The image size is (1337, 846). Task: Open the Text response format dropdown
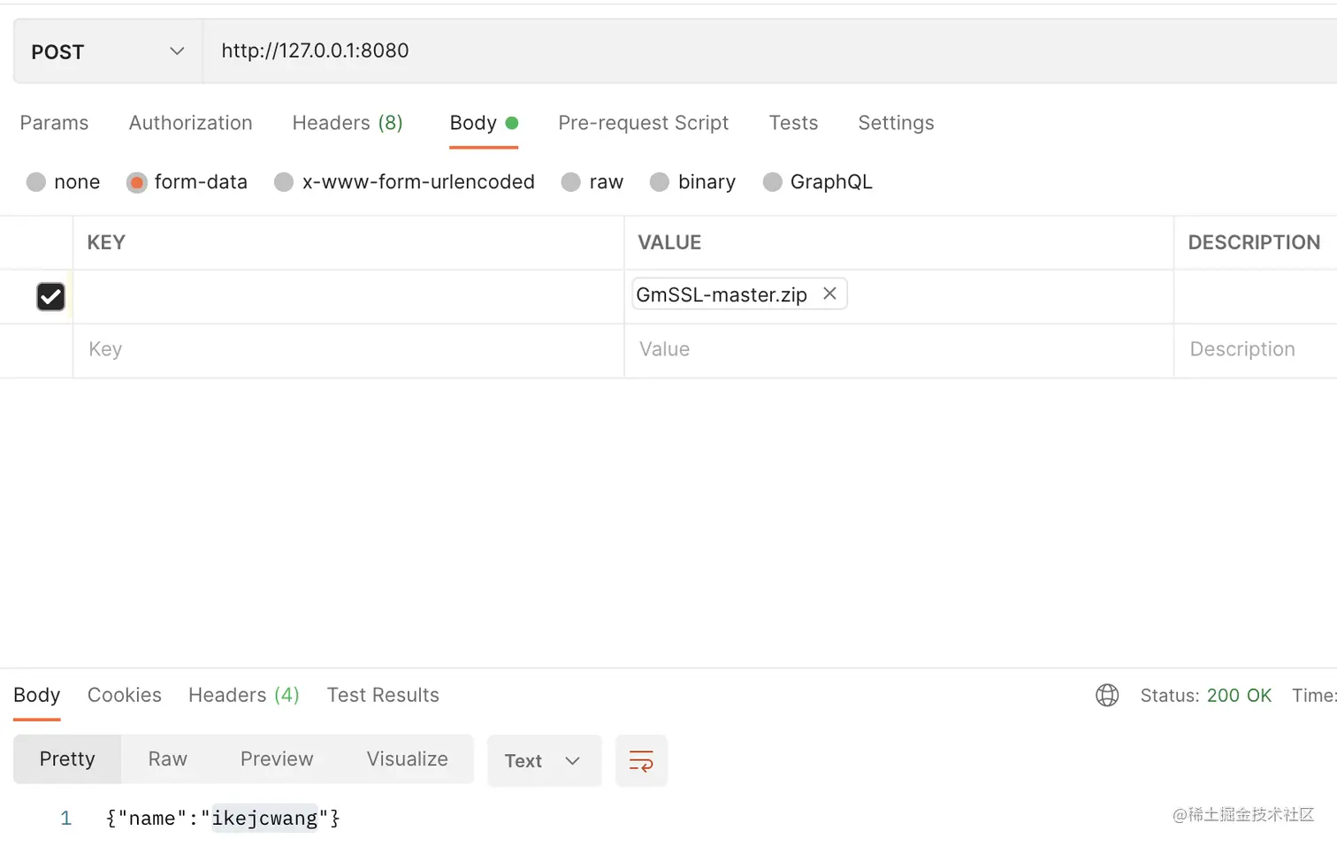click(543, 760)
